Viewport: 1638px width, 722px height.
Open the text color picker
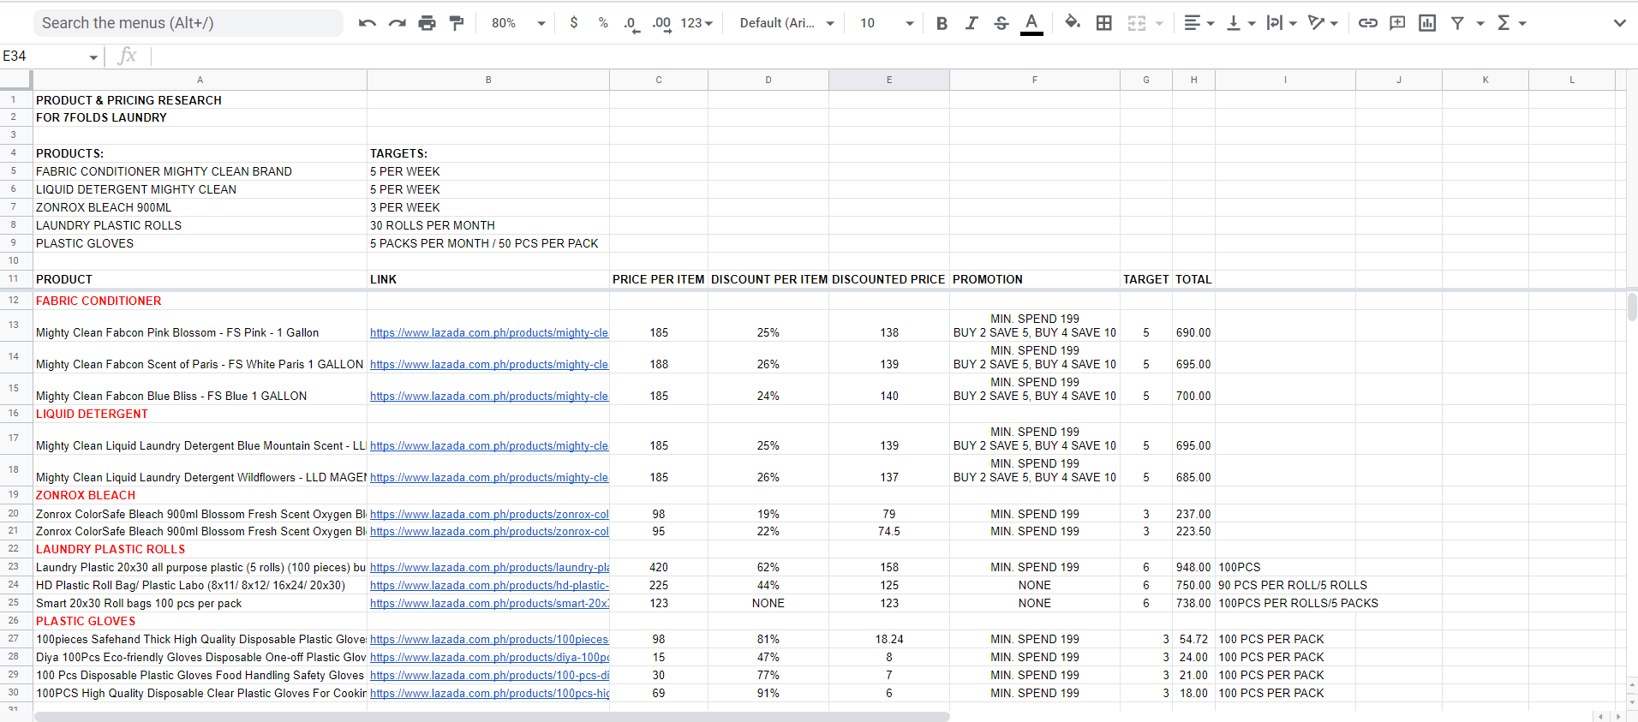[x=1032, y=23]
